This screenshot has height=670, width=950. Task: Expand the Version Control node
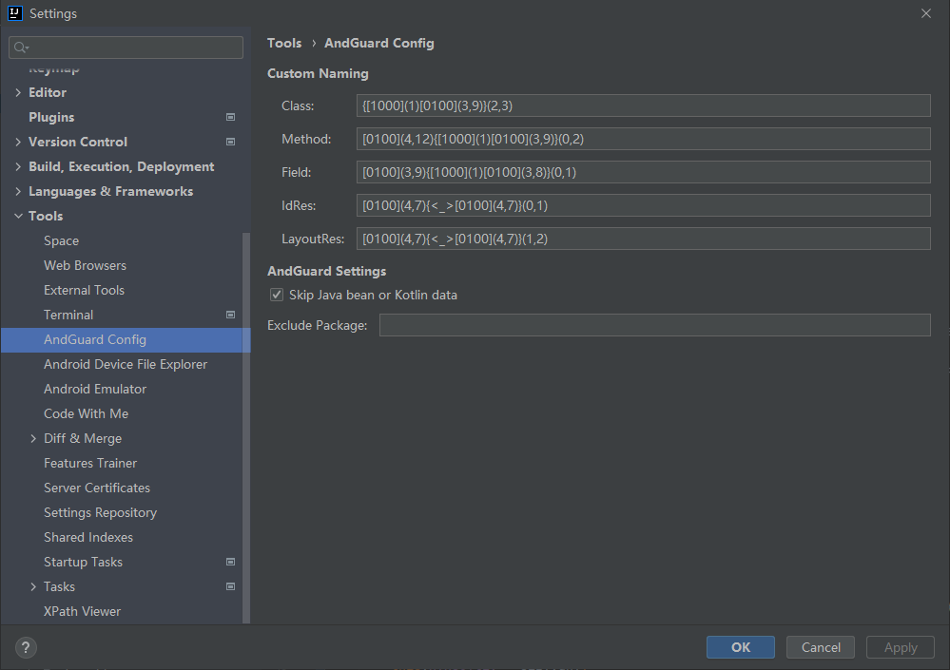[18, 142]
